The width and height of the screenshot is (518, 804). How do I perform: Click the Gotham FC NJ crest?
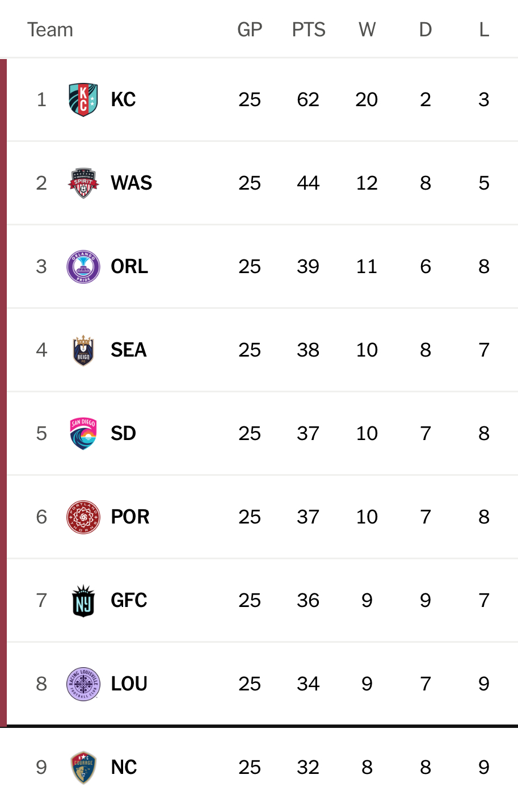(83, 601)
